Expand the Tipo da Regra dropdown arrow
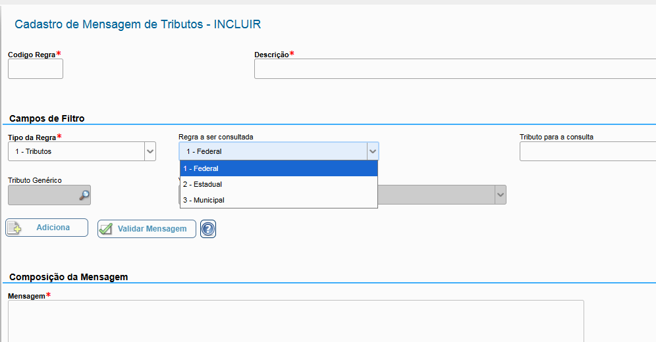Screen dimensions: 656x342 coord(150,151)
